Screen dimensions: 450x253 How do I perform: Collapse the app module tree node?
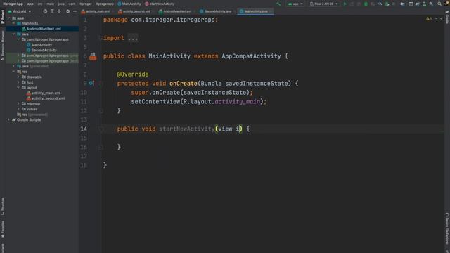8,18
